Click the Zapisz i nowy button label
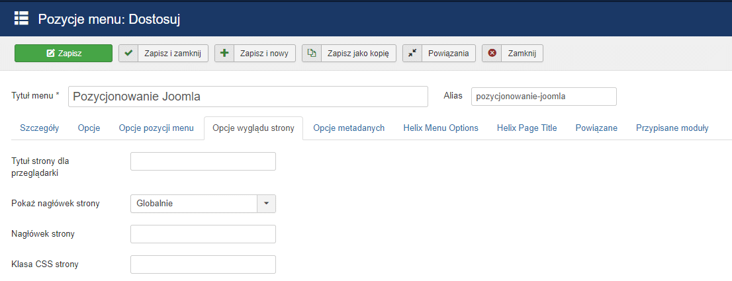 point(265,53)
